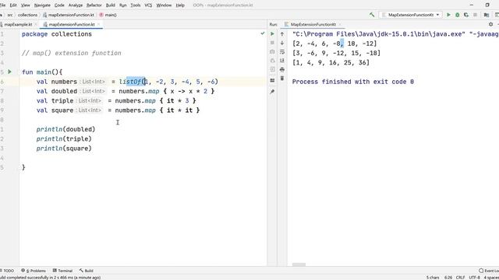The width and height of the screenshot is (499, 280).
Task: Select the mapExtensionFunction.kt editor tab
Action: pyautogui.click(x=72, y=24)
